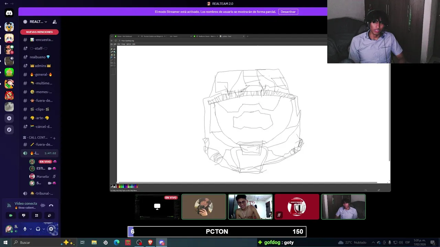Click the PCTON progress bar overlay
Screen dimensions: 440x247
pos(217,232)
